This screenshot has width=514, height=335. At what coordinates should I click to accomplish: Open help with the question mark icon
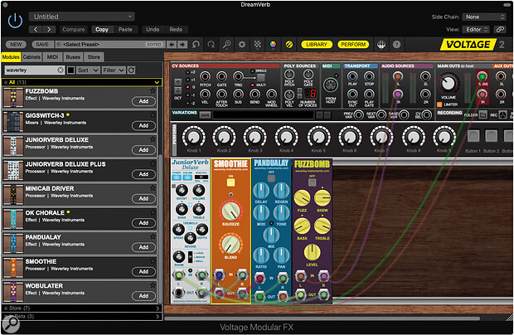396,44
